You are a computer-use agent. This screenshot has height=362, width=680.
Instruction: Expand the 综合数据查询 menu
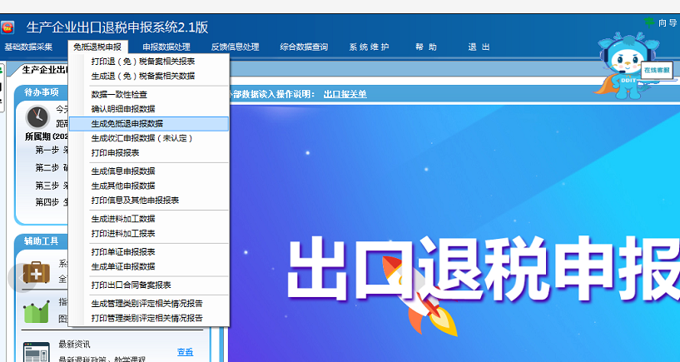304,47
